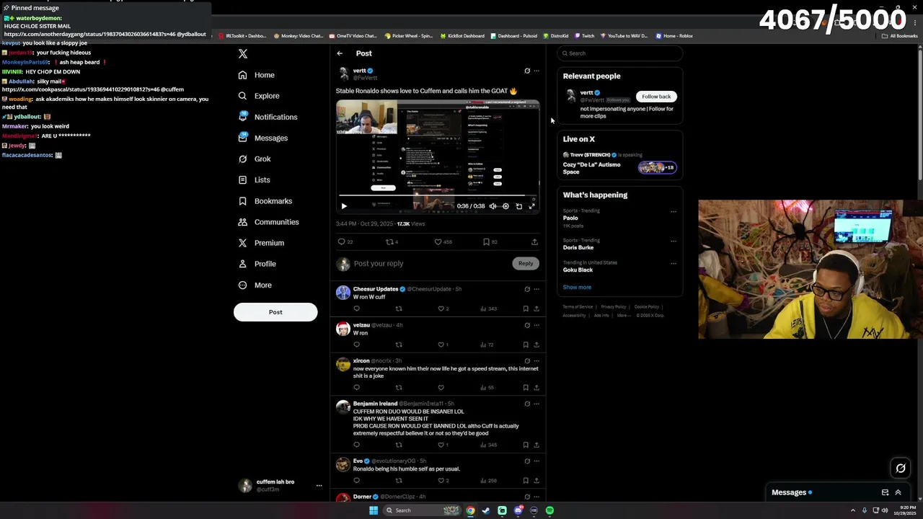Open the Paolo trending topic
This screenshot has height=519, width=923.
(570, 218)
